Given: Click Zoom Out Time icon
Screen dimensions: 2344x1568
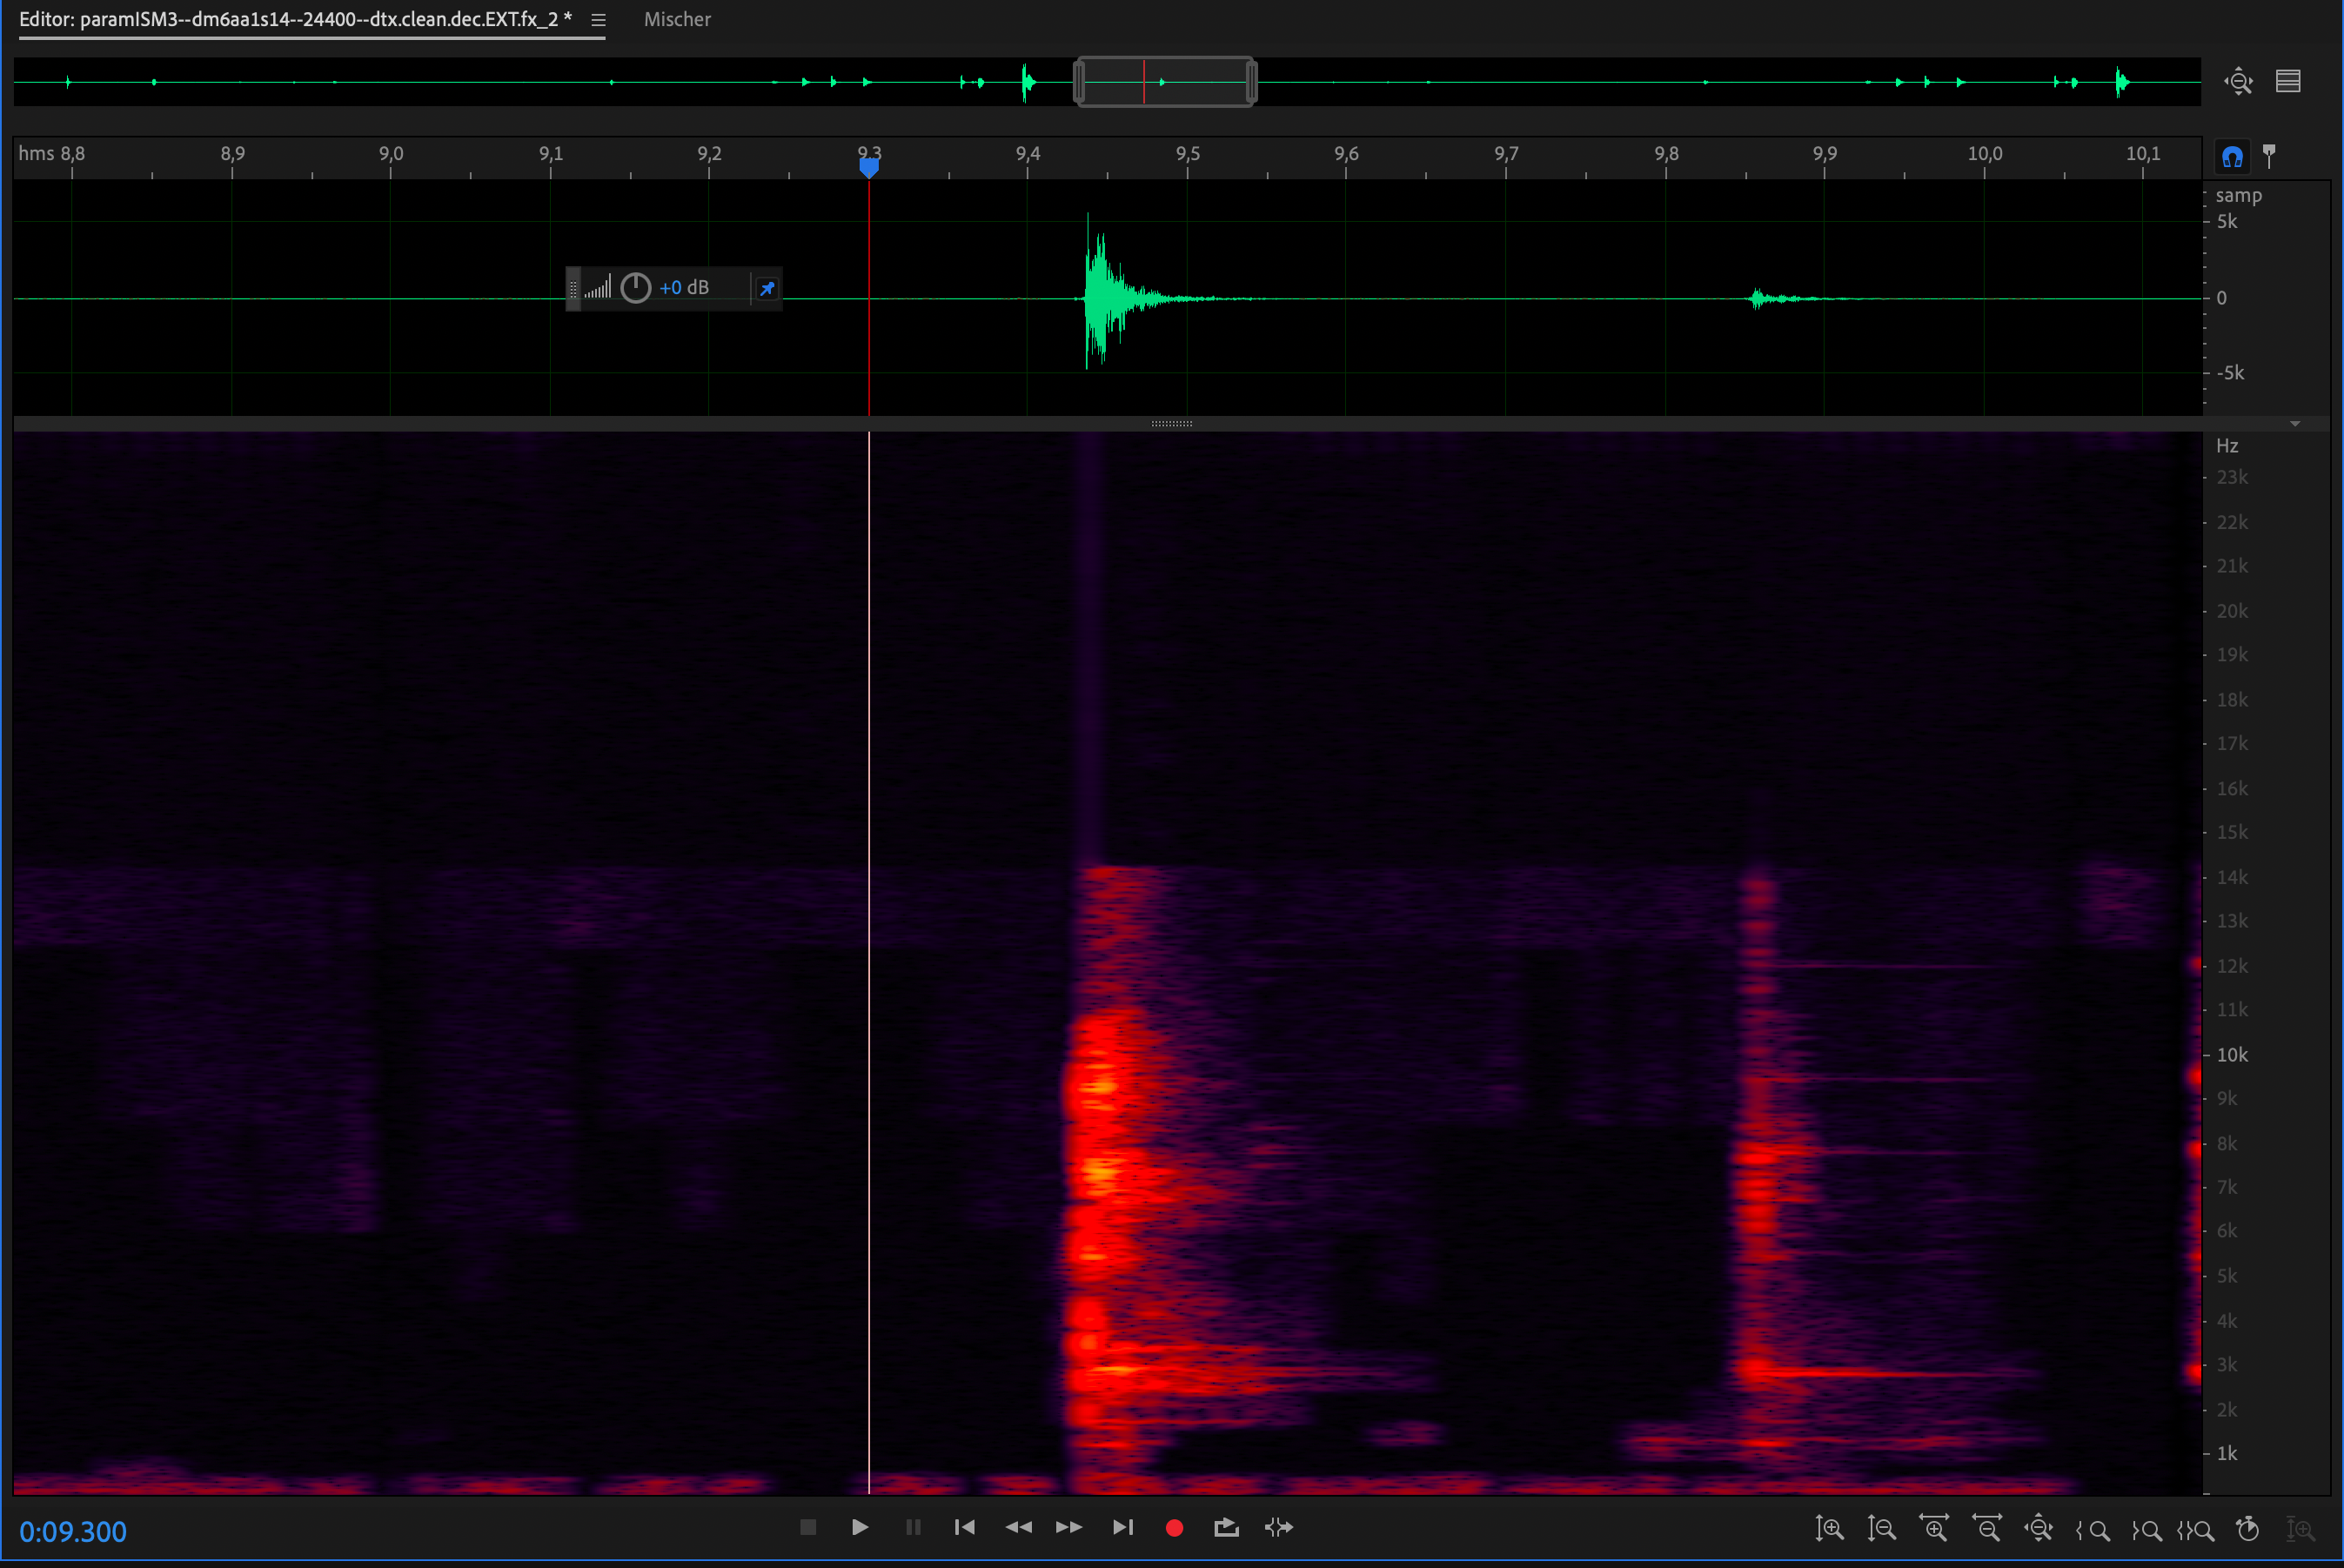Looking at the screenshot, I should pyautogui.click(x=1986, y=1529).
